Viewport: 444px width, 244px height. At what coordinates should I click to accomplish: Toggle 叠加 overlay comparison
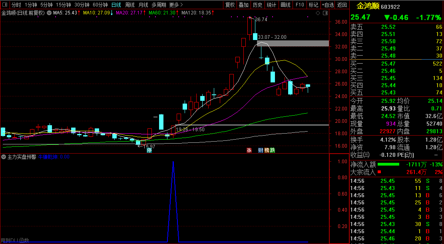pyautogui.click(x=243, y=5)
